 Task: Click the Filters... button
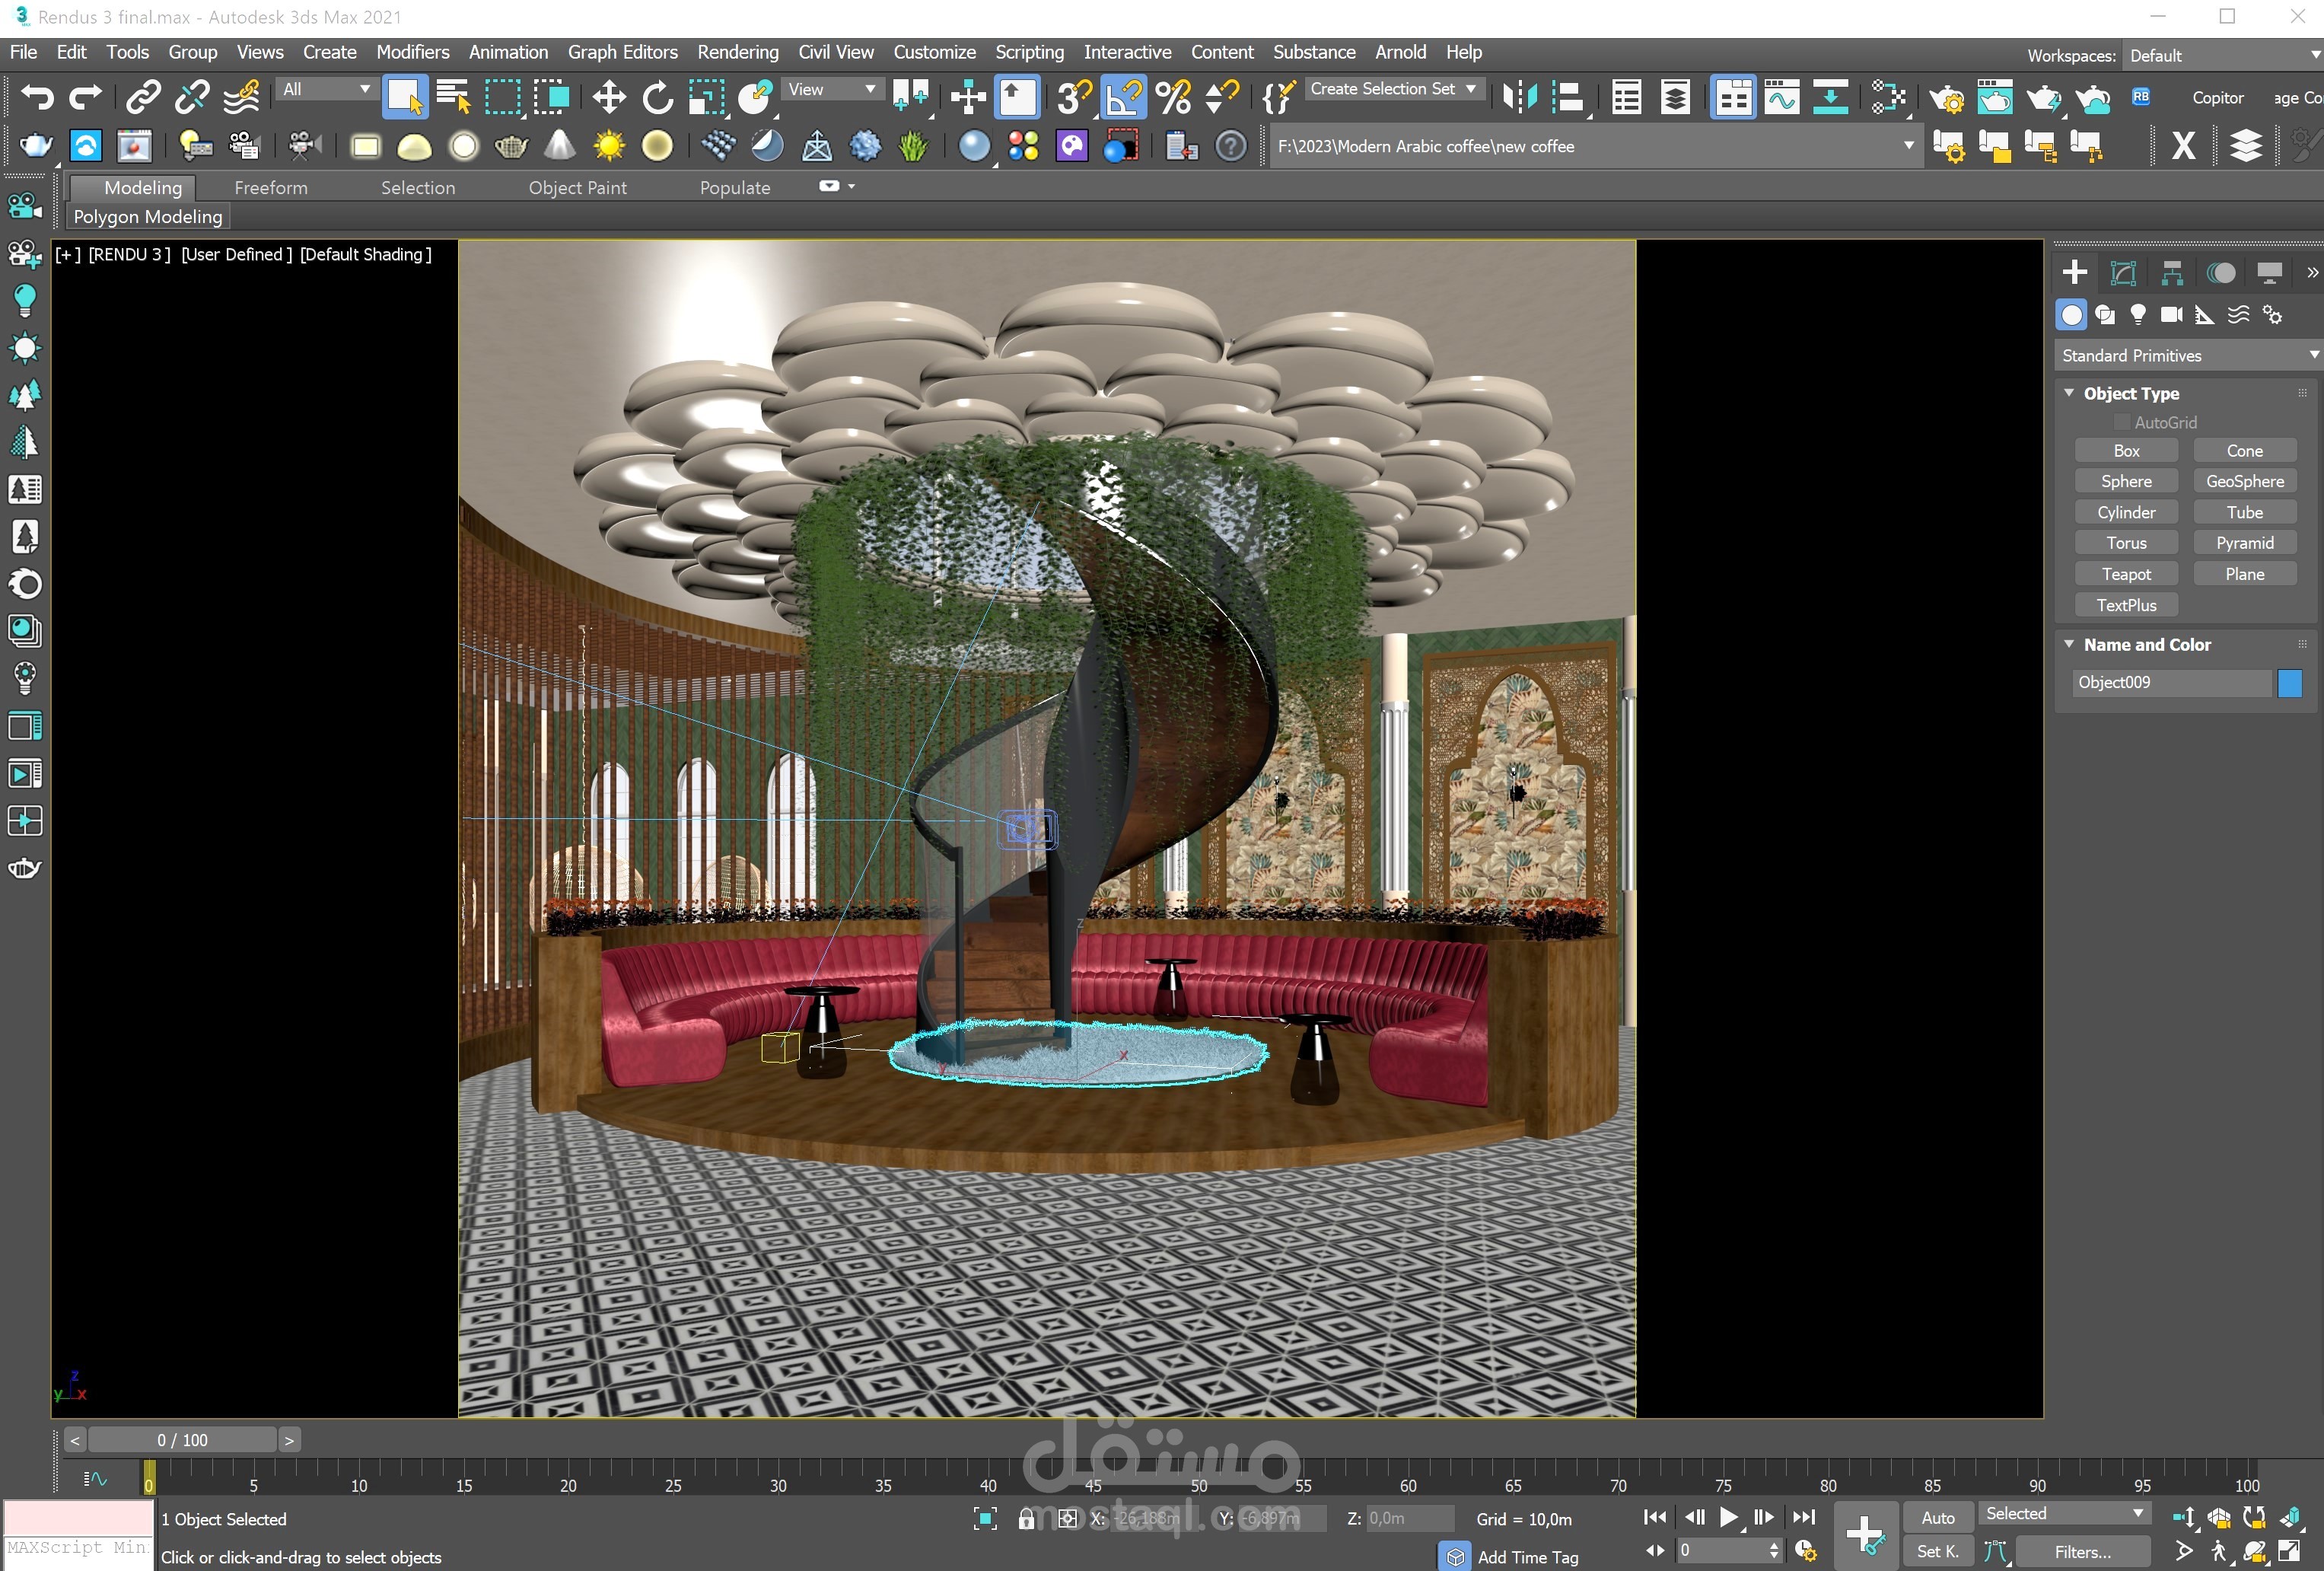(2082, 1551)
